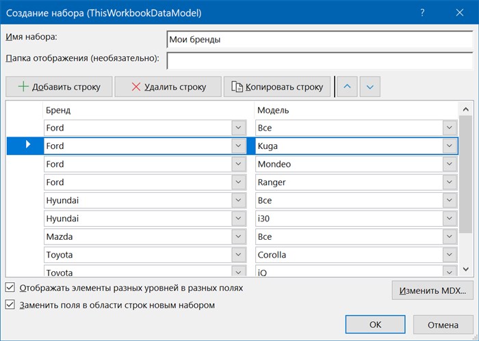Click the Папка отображения input field
The image size is (479, 341).
(320, 61)
